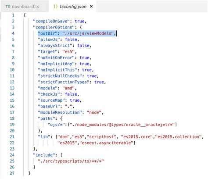Switch to the dashboard.ts tab
Viewport: 208px width, 179px height.
pos(25,7)
